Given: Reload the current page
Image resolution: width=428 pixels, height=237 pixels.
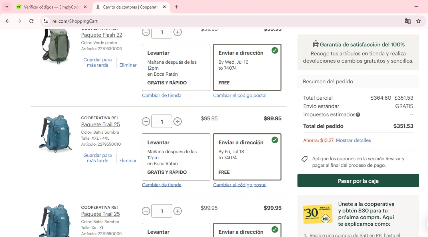Looking at the screenshot, I should point(31,21).
